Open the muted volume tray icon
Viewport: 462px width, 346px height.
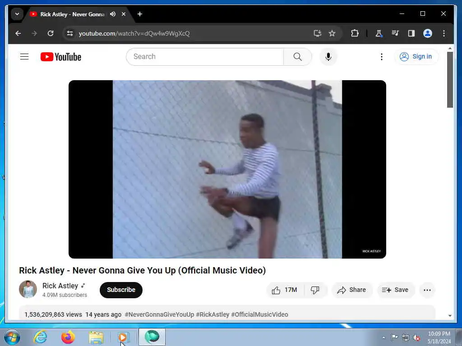(x=416, y=338)
